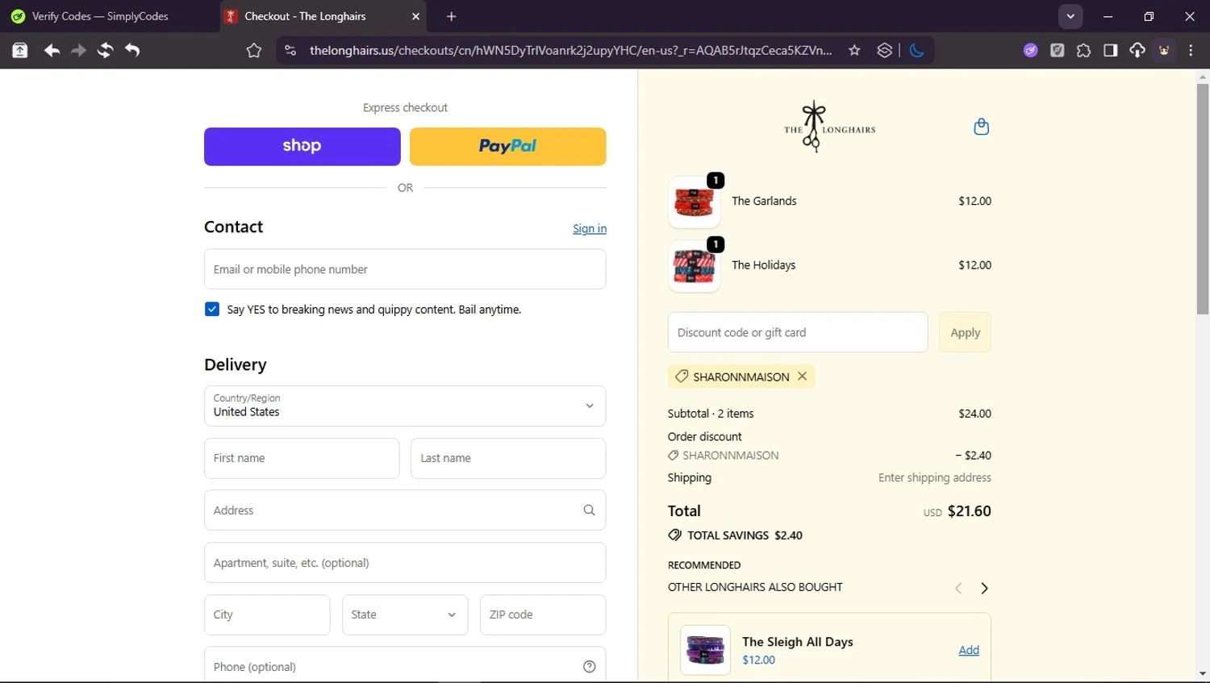Show next recommended product arrow
The height and width of the screenshot is (683, 1210).
pyautogui.click(x=984, y=589)
